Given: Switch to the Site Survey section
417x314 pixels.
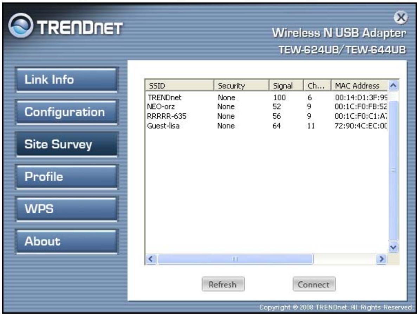Looking at the screenshot, I should point(66,144).
